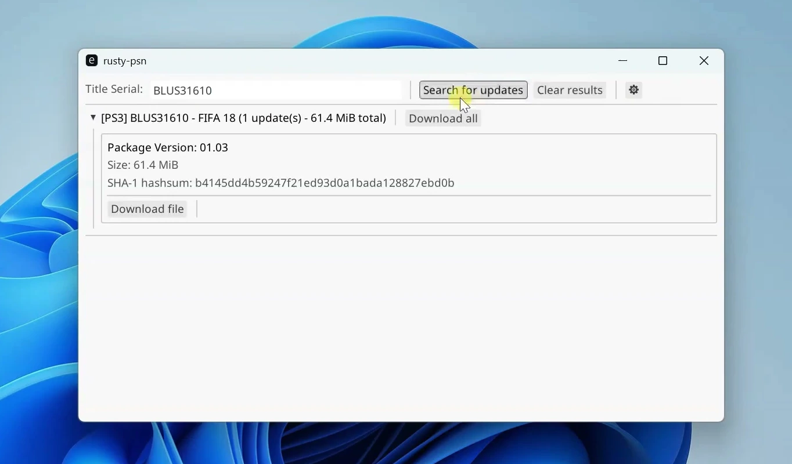Maximize the rusty-psn window

click(663, 61)
